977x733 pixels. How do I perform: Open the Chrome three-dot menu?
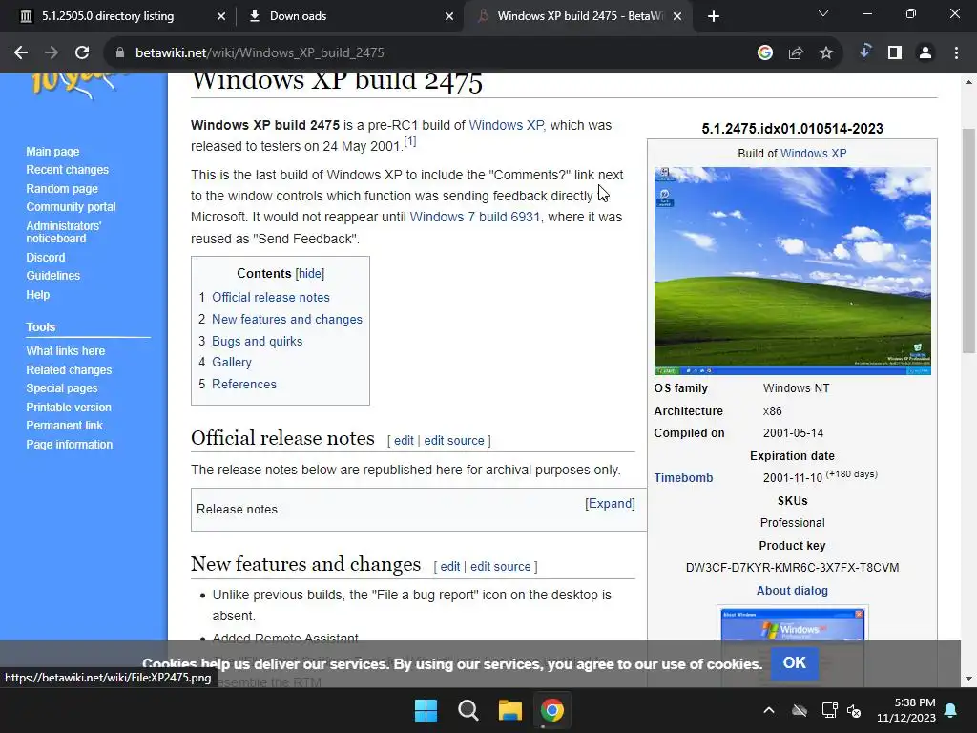tap(956, 53)
